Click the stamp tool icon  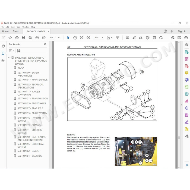pyautogui.click(x=147, y=38)
